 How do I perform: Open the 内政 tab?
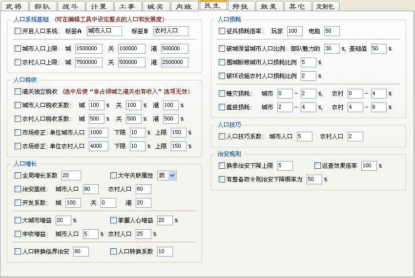(184, 6)
